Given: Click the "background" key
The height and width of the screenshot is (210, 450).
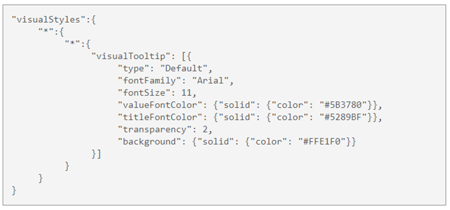Looking at the screenshot, I should pos(150,141).
